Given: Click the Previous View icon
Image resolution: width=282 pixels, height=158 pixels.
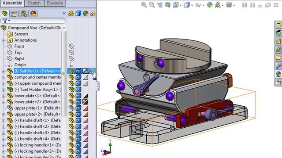Looking at the screenshot, I should point(160,5).
